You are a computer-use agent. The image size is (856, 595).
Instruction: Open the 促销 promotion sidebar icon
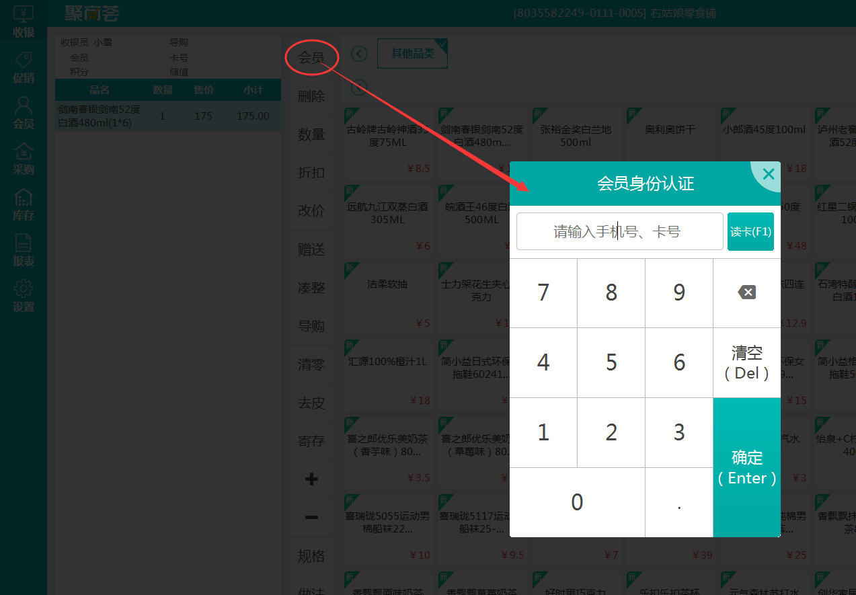pos(24,67)
